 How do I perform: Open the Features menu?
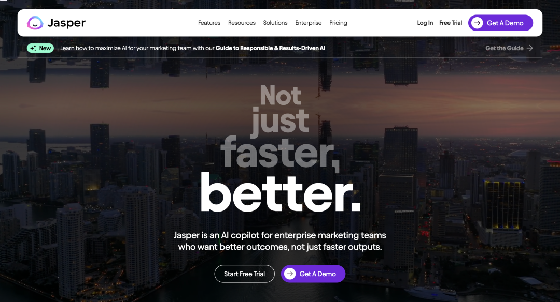click(x=209, y=23)
